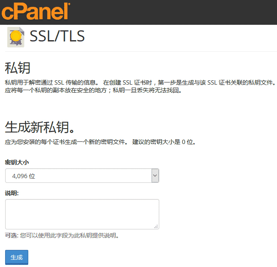This screenshot has height=267, width=277.
Task: Click the 说明: field label
Action: 12,193
